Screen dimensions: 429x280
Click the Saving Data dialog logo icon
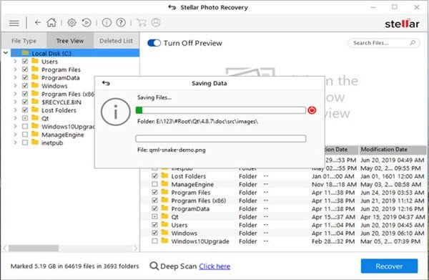click(106, 83)
